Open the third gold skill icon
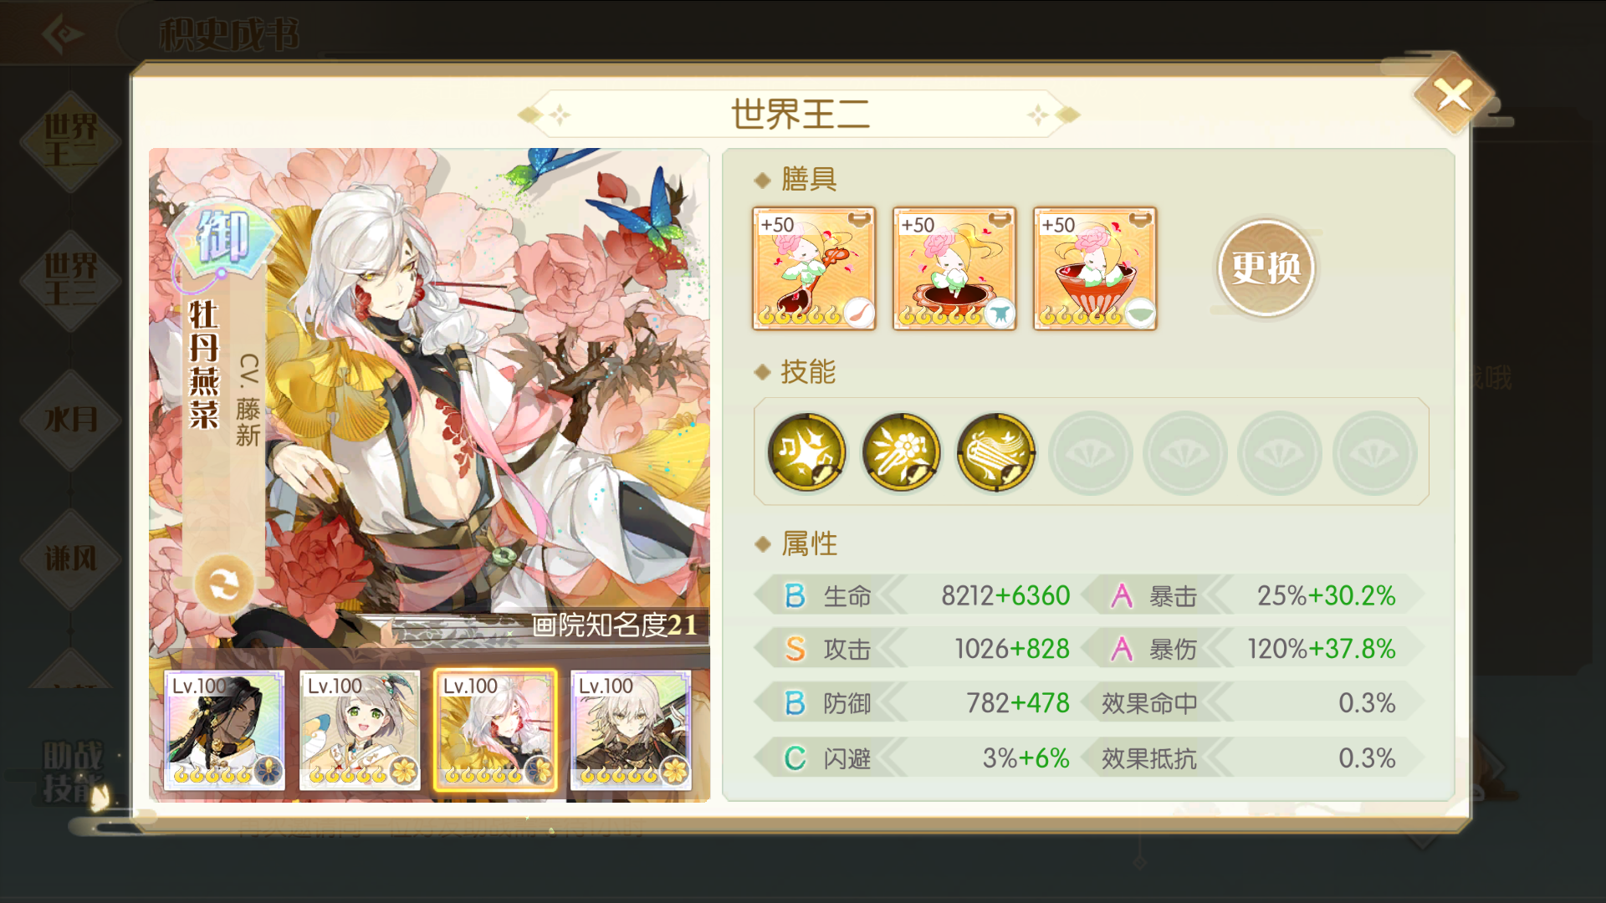 [x=995, y=452]
